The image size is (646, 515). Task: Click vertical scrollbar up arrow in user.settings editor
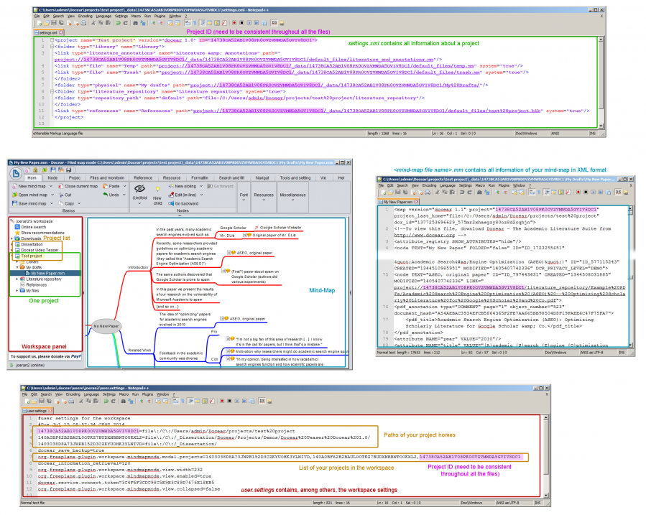[546, 418]
